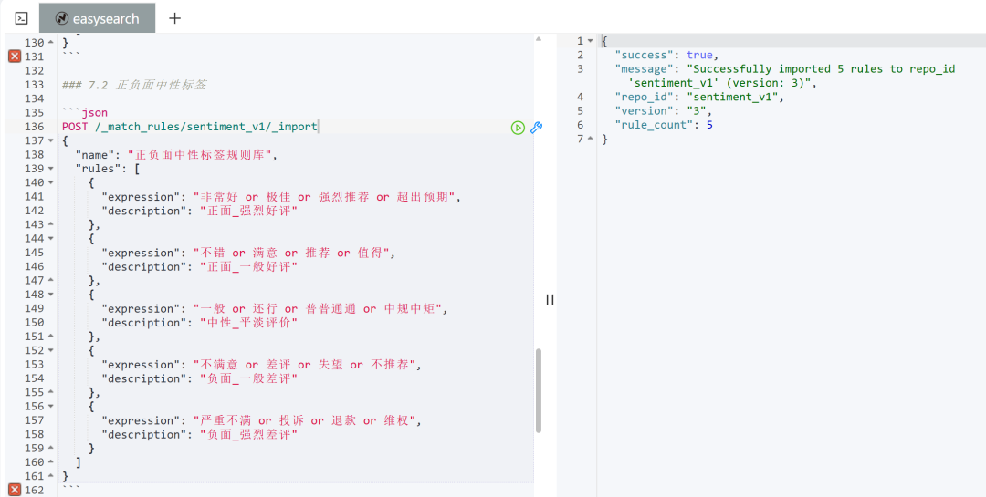Click the editor scrollbar up arrow
This screenshot has height=497, width=986.
(539, 39)
